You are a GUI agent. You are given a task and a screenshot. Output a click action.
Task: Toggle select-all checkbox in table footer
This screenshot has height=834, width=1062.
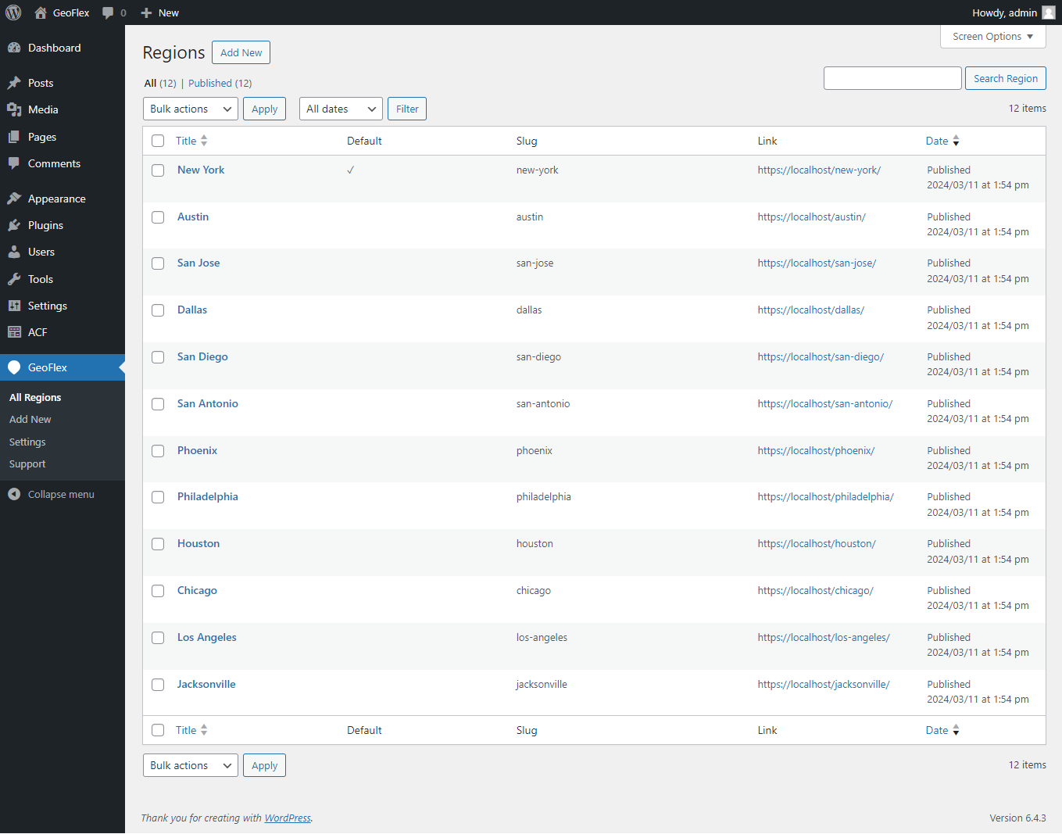158,730
